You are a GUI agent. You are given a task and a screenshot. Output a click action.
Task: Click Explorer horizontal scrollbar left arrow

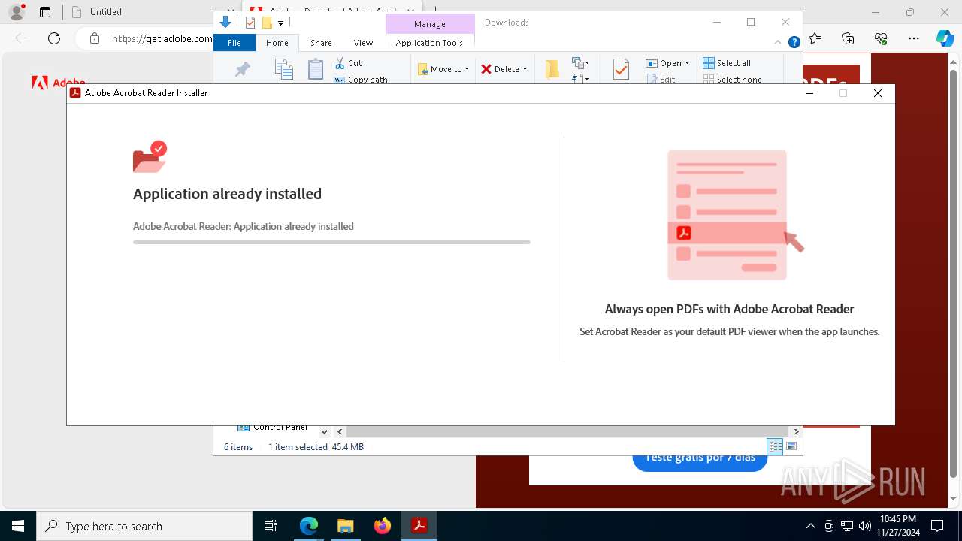340,431
